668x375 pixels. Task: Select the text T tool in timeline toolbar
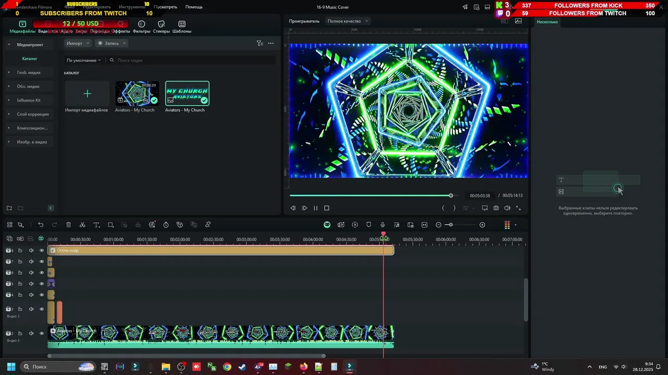(x=97, y=225)
